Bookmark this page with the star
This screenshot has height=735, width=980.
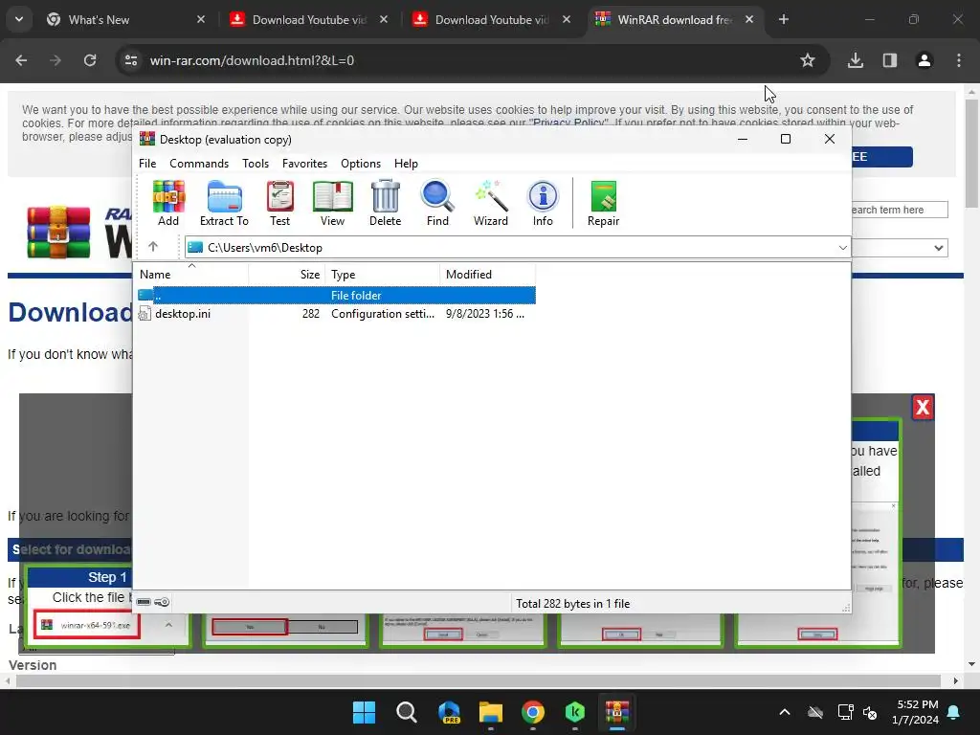[808, 60]
